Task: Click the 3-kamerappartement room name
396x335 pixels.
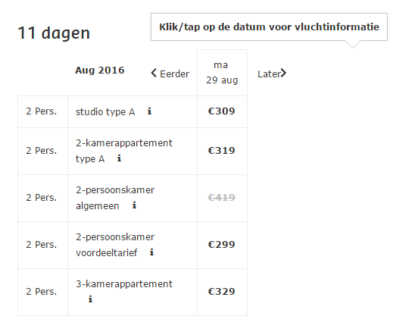Action: tap(124, 284)
